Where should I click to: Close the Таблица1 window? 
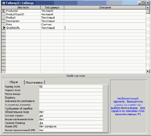coord(148,3)
